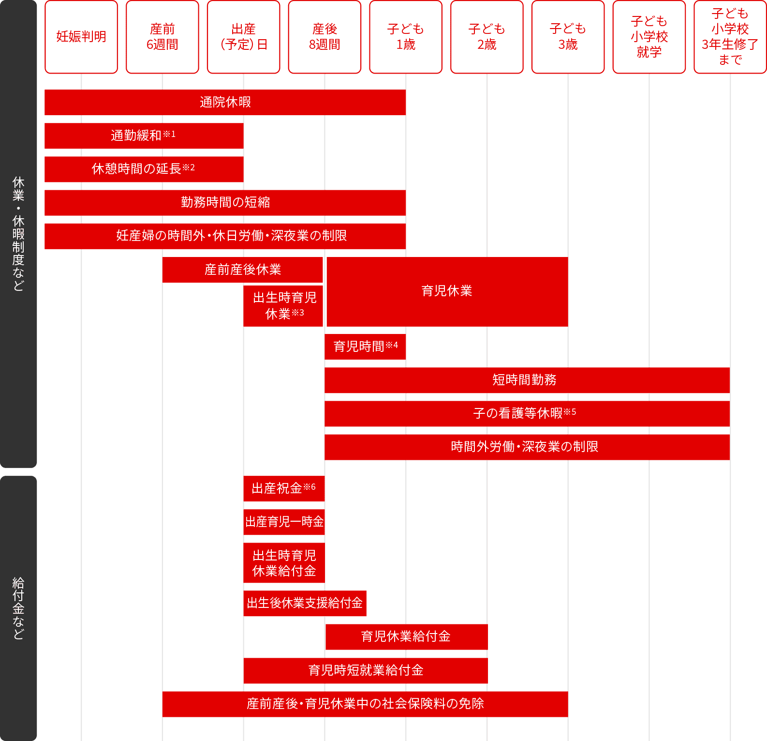Select the 通勤緩和※1 bar
The image size is (767, 741).
[x=144, y=136]
